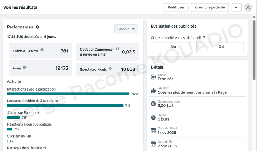Open the Globale dropdown
Image resolution: width=257 pixels, height=151 pixels.
[x=126, y=29]
